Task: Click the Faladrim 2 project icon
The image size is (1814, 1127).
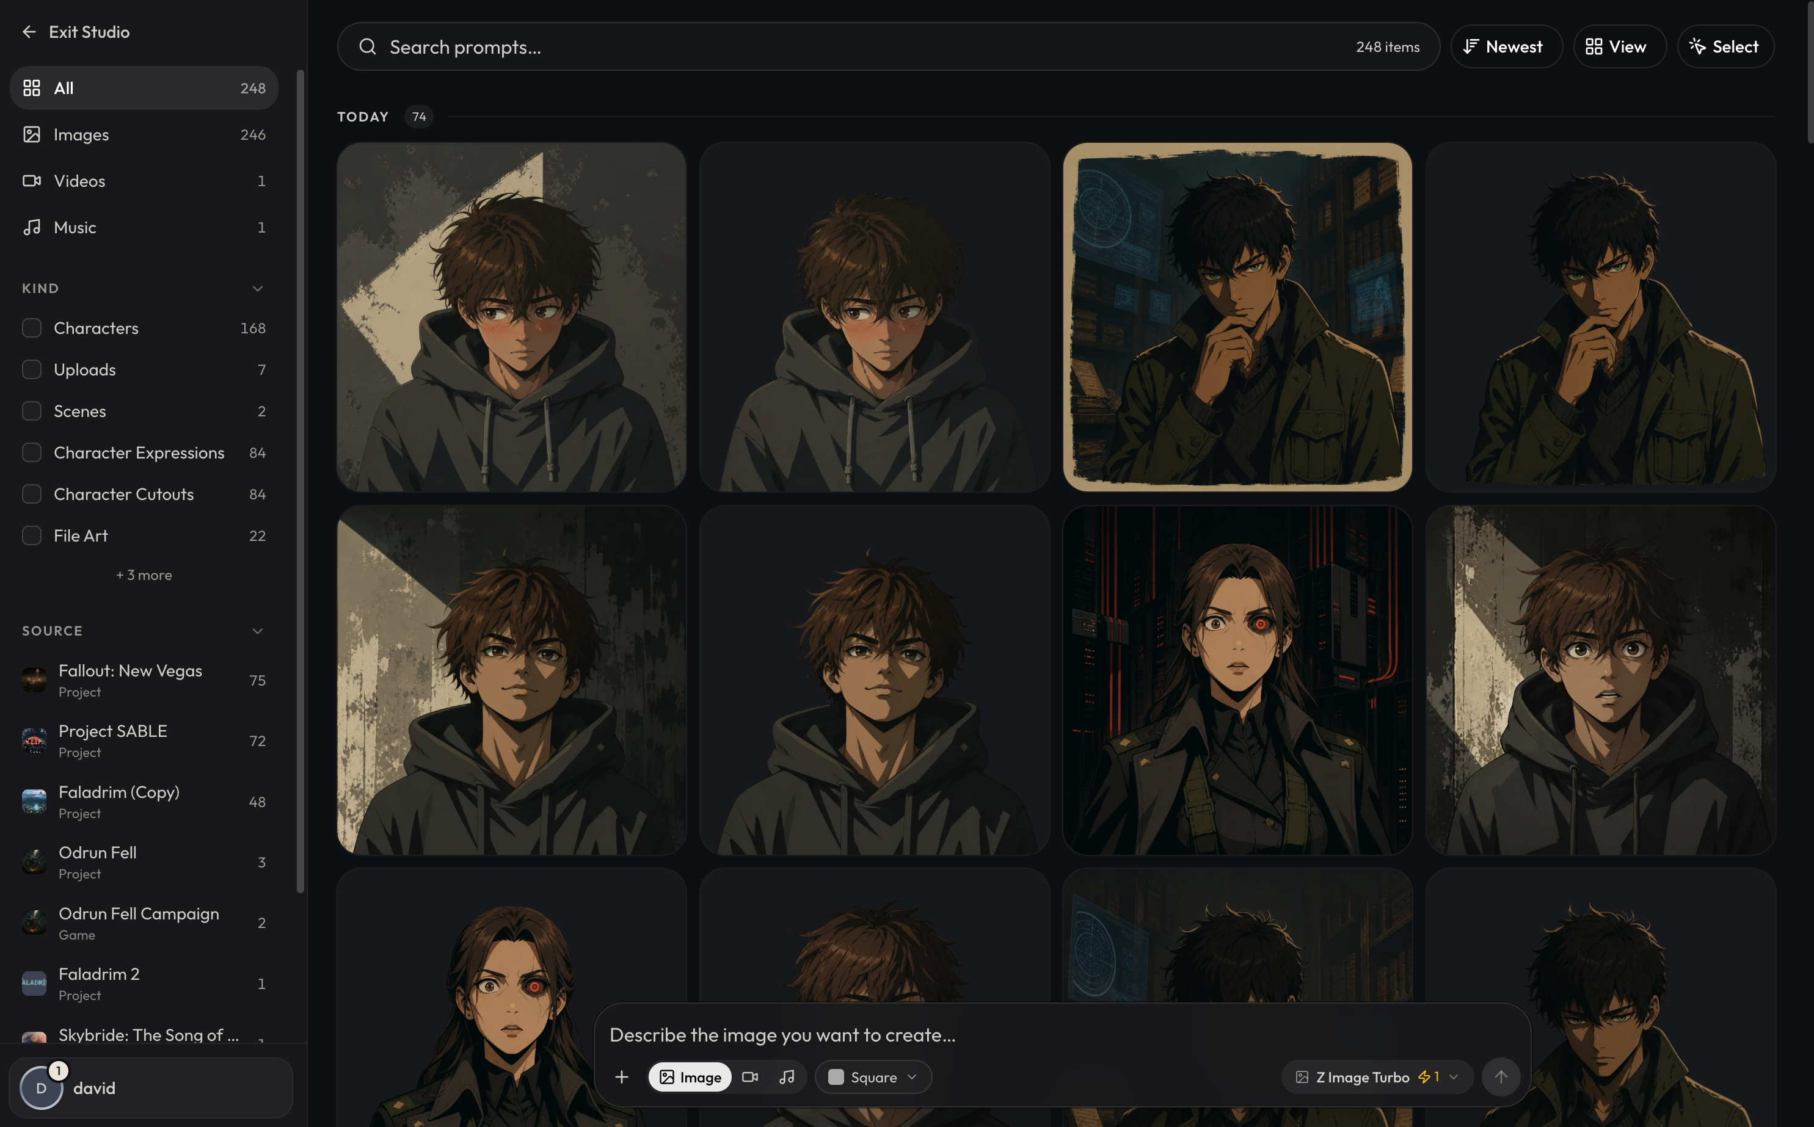Action: click(x=34, y=983)
